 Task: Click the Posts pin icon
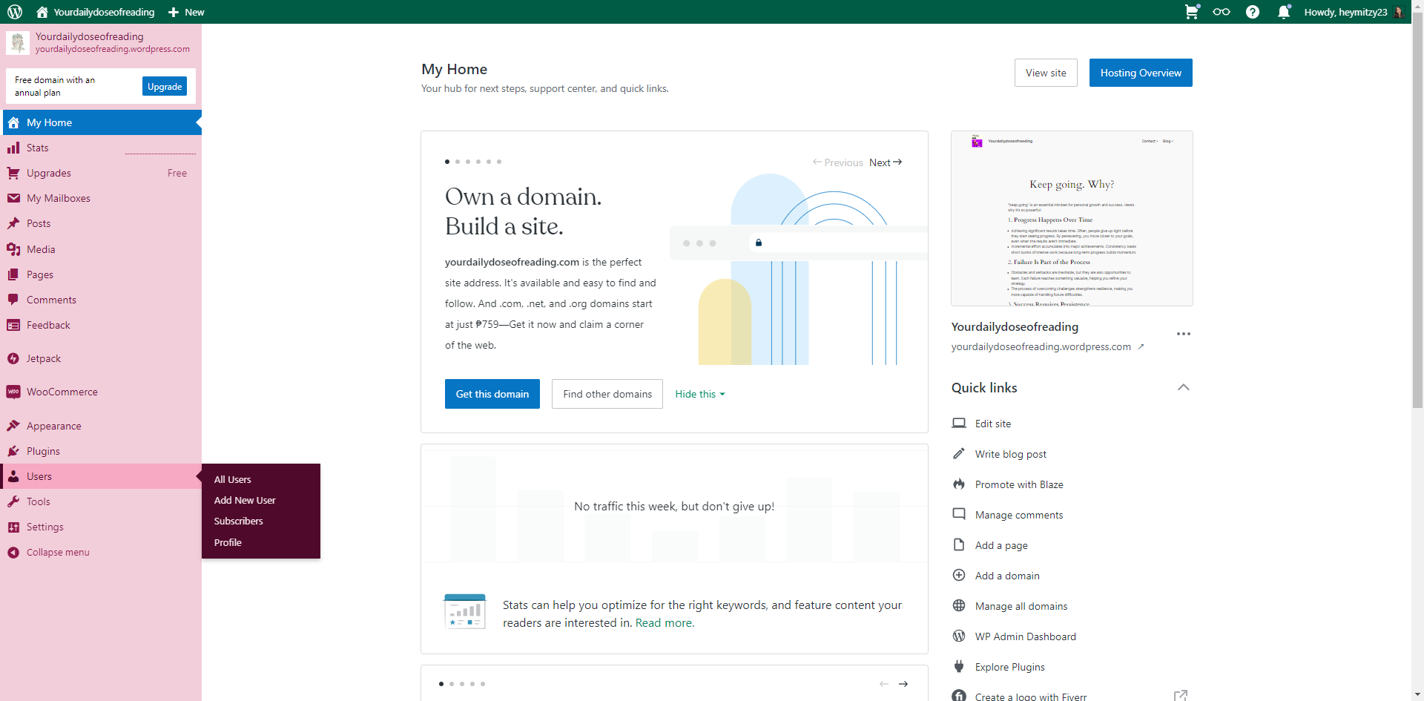(13, 223)
